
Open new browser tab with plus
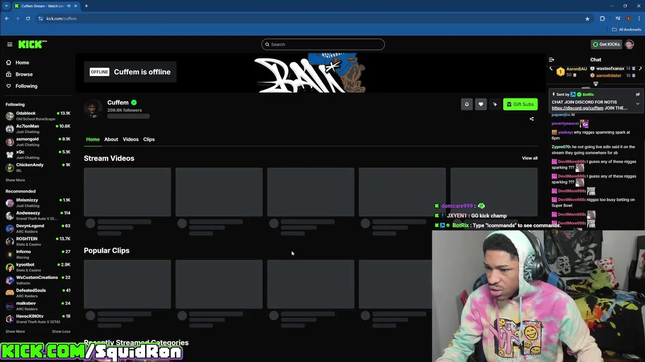pyautogui.click(x=86, y=6)
